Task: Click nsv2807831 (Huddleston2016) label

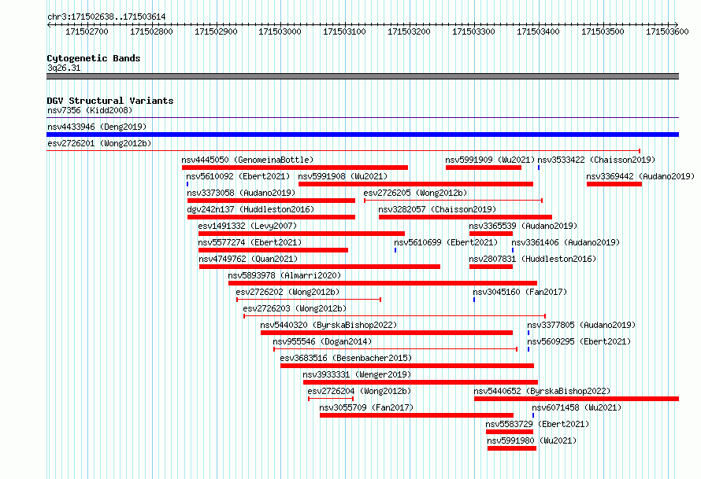Action: [x=532, y=259]
